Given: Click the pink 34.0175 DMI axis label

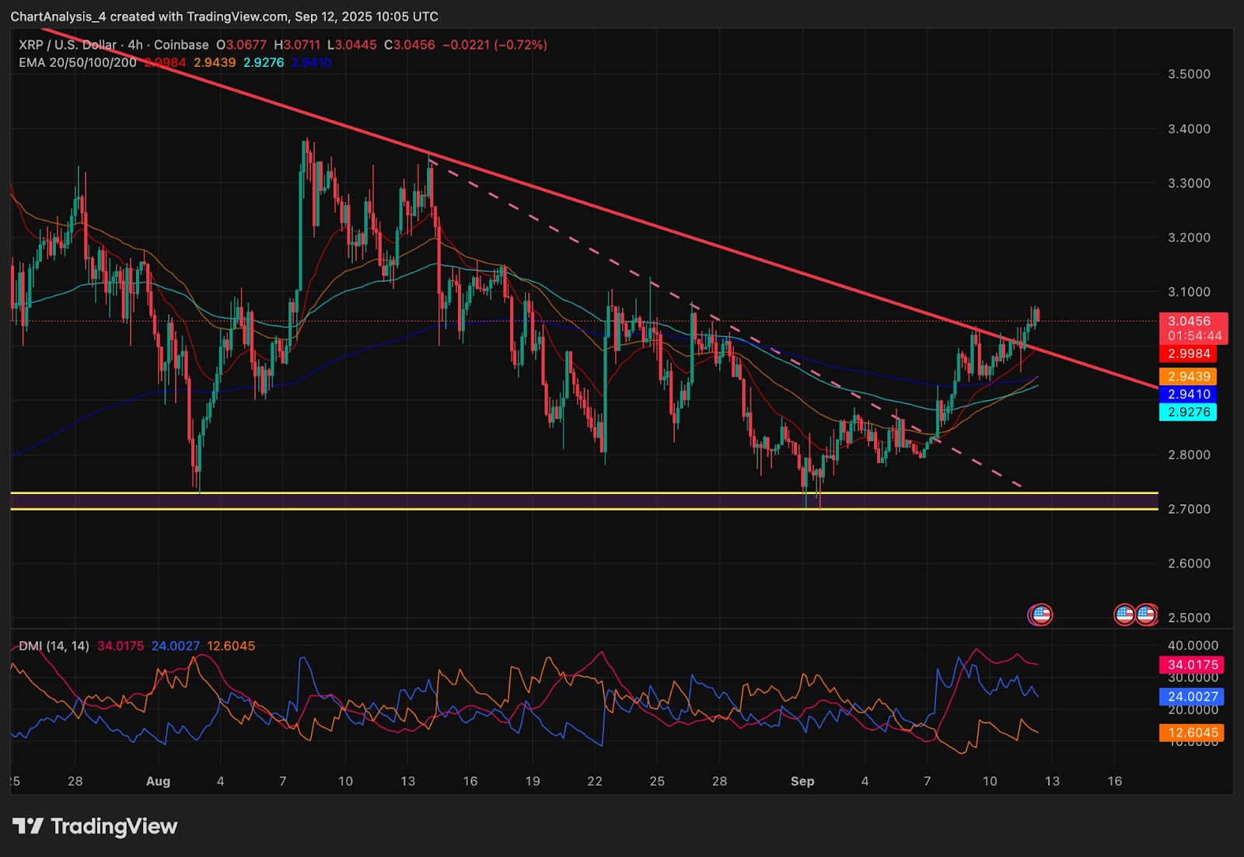Looking at the screenshot, I should (x=1192, y=664).
